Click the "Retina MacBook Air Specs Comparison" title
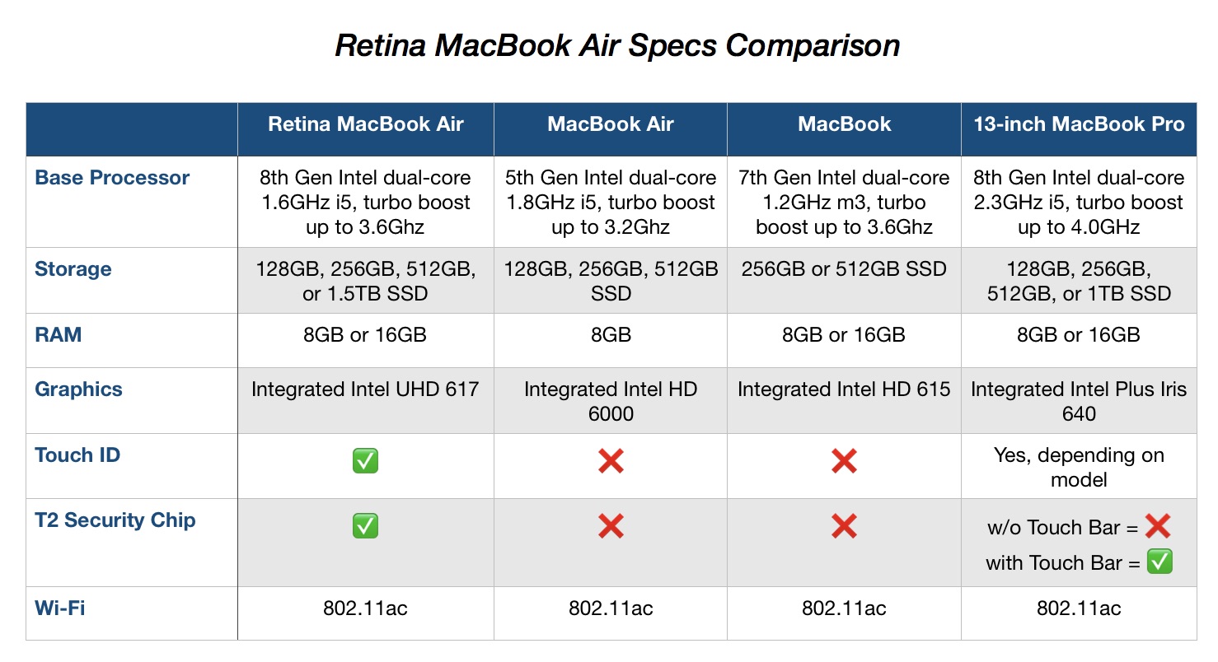 coord(617,45)
